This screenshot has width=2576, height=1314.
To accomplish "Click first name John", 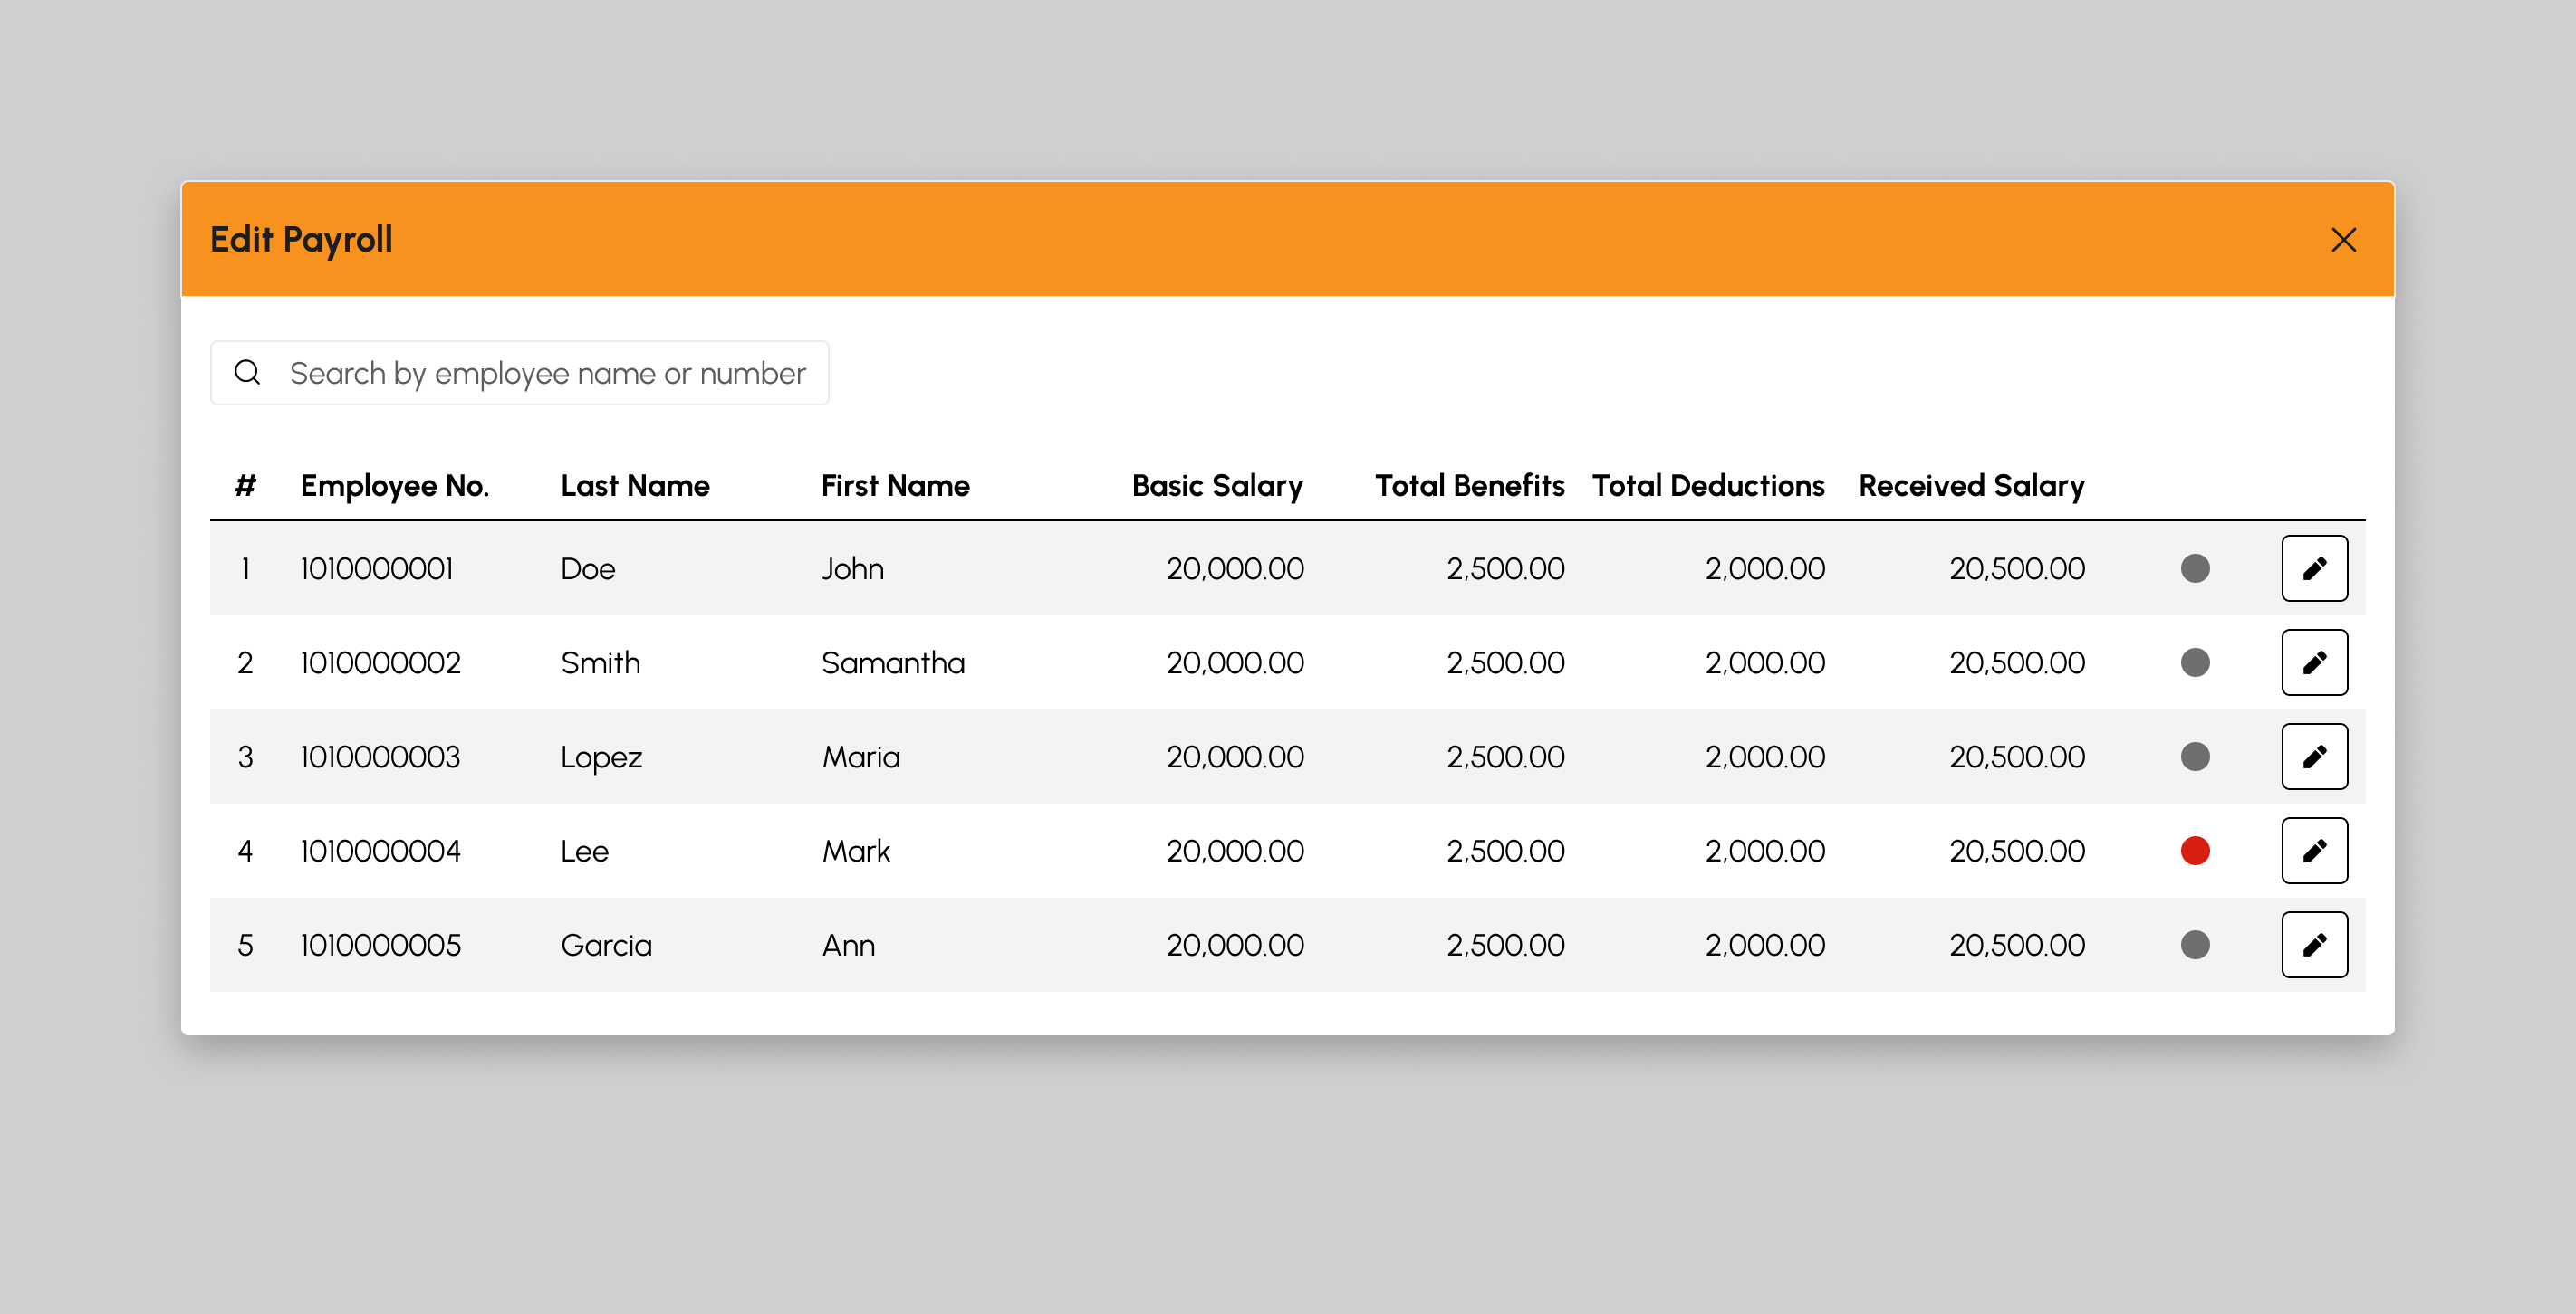I will pyautogui.click(x=852, y=568).
